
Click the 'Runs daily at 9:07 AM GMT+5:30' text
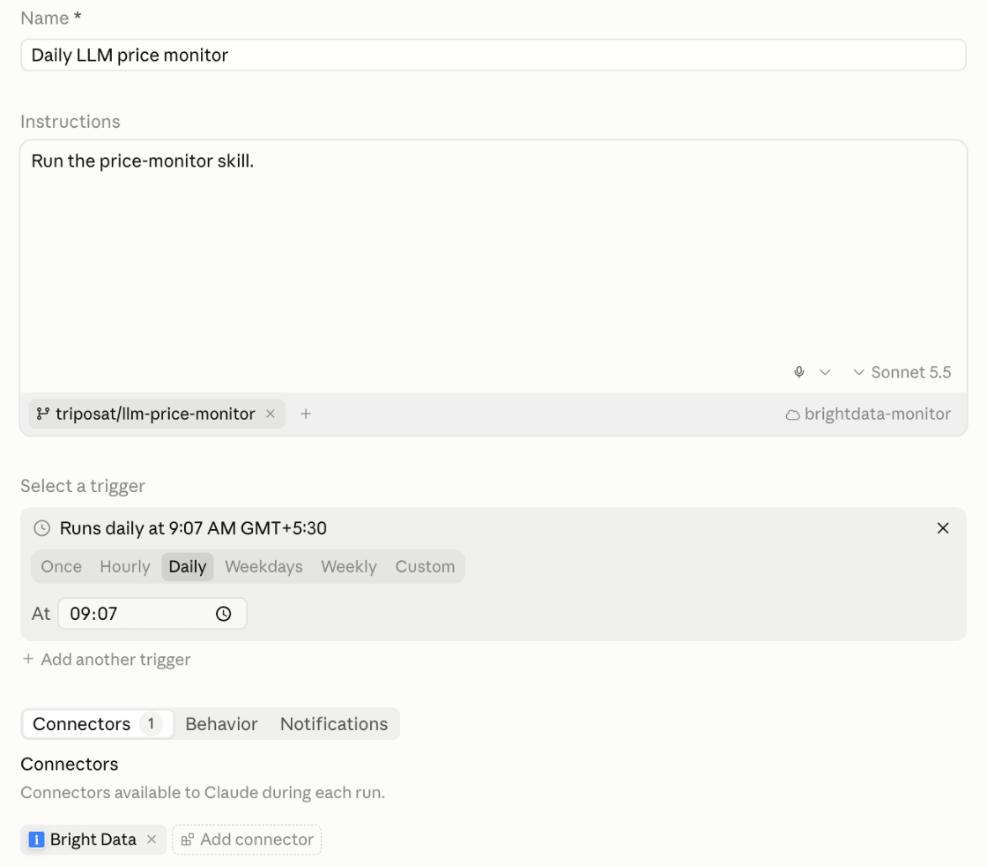click(x=193, y=528)
